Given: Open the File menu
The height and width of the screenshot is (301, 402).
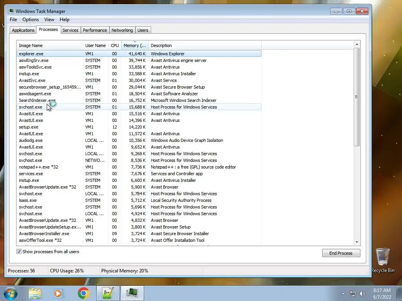Looking at the screenshot, I should [13, 20].
